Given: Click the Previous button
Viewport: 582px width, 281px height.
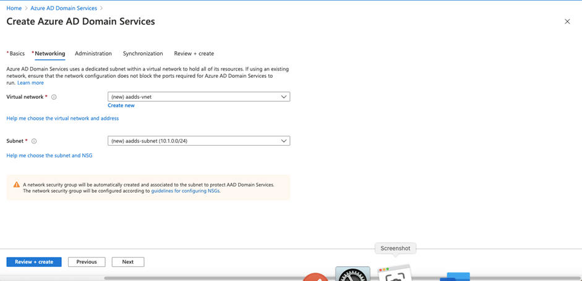Looking at the screenshot, I should (x=87, y=262).
